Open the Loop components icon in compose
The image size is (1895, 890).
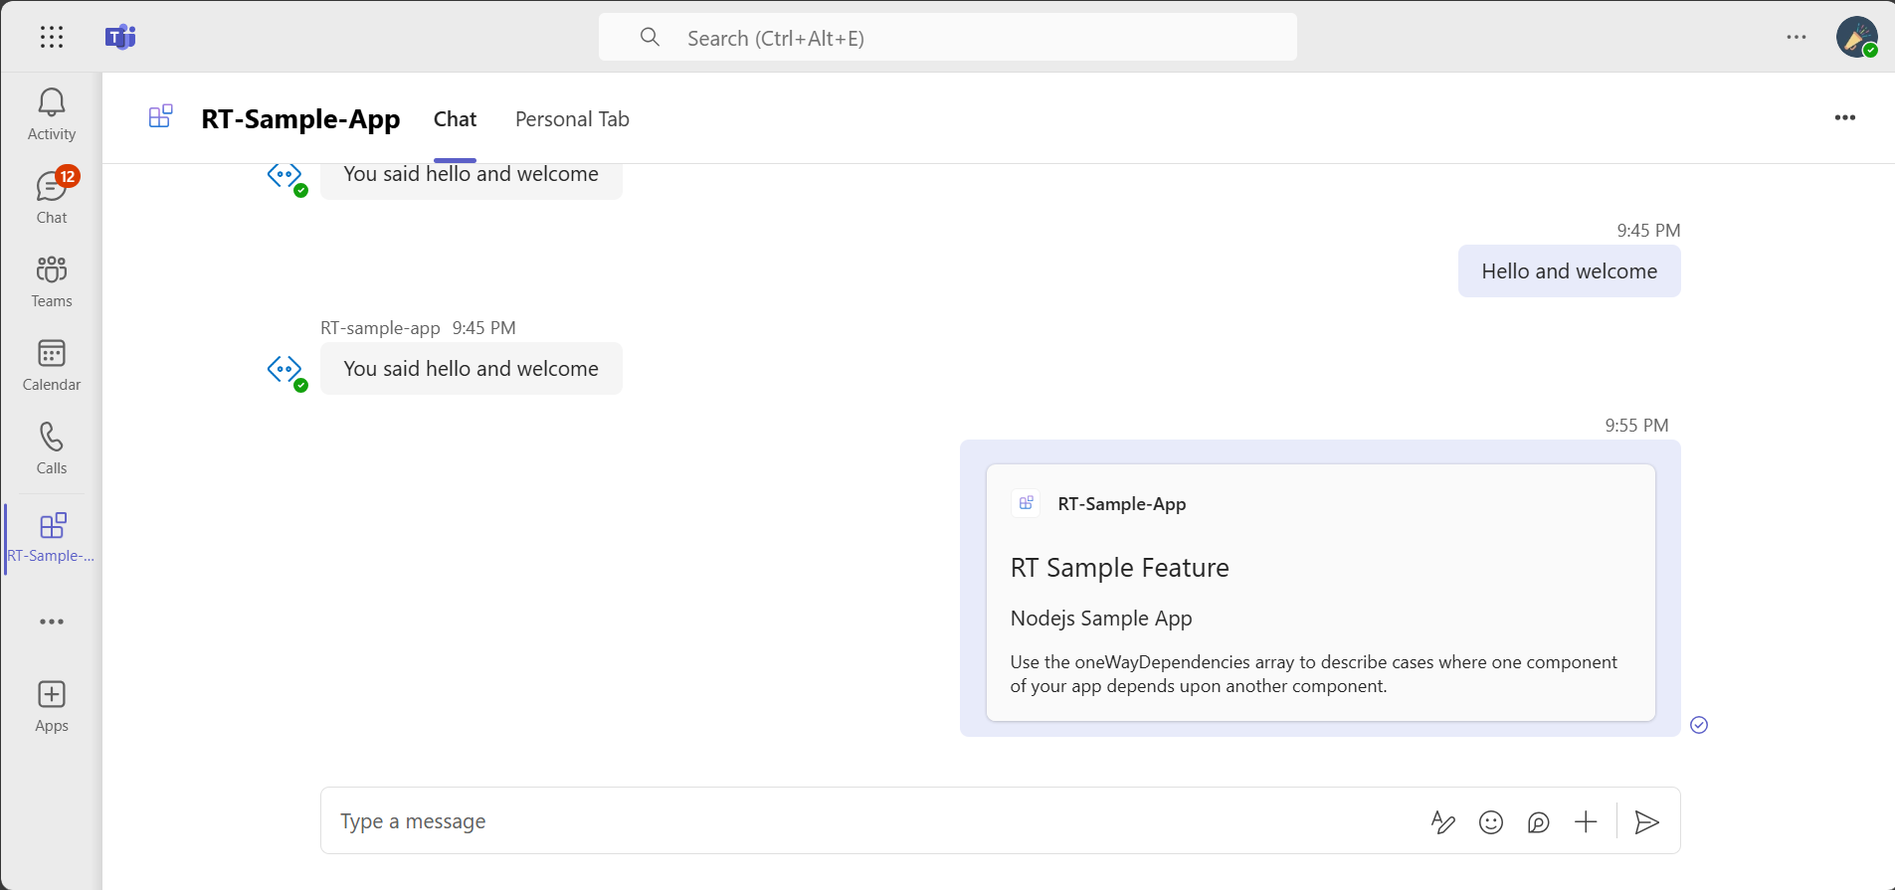1538,822
